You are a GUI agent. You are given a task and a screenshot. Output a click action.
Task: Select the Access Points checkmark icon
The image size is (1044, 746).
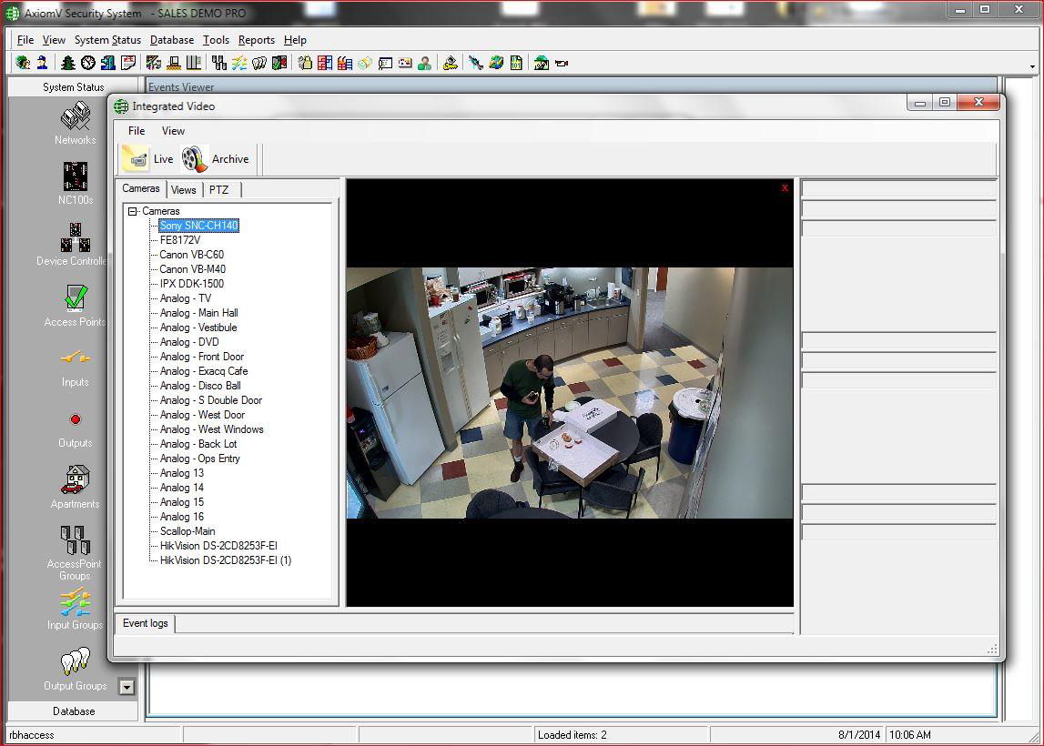pyautogui.click(x=76, y=297)
